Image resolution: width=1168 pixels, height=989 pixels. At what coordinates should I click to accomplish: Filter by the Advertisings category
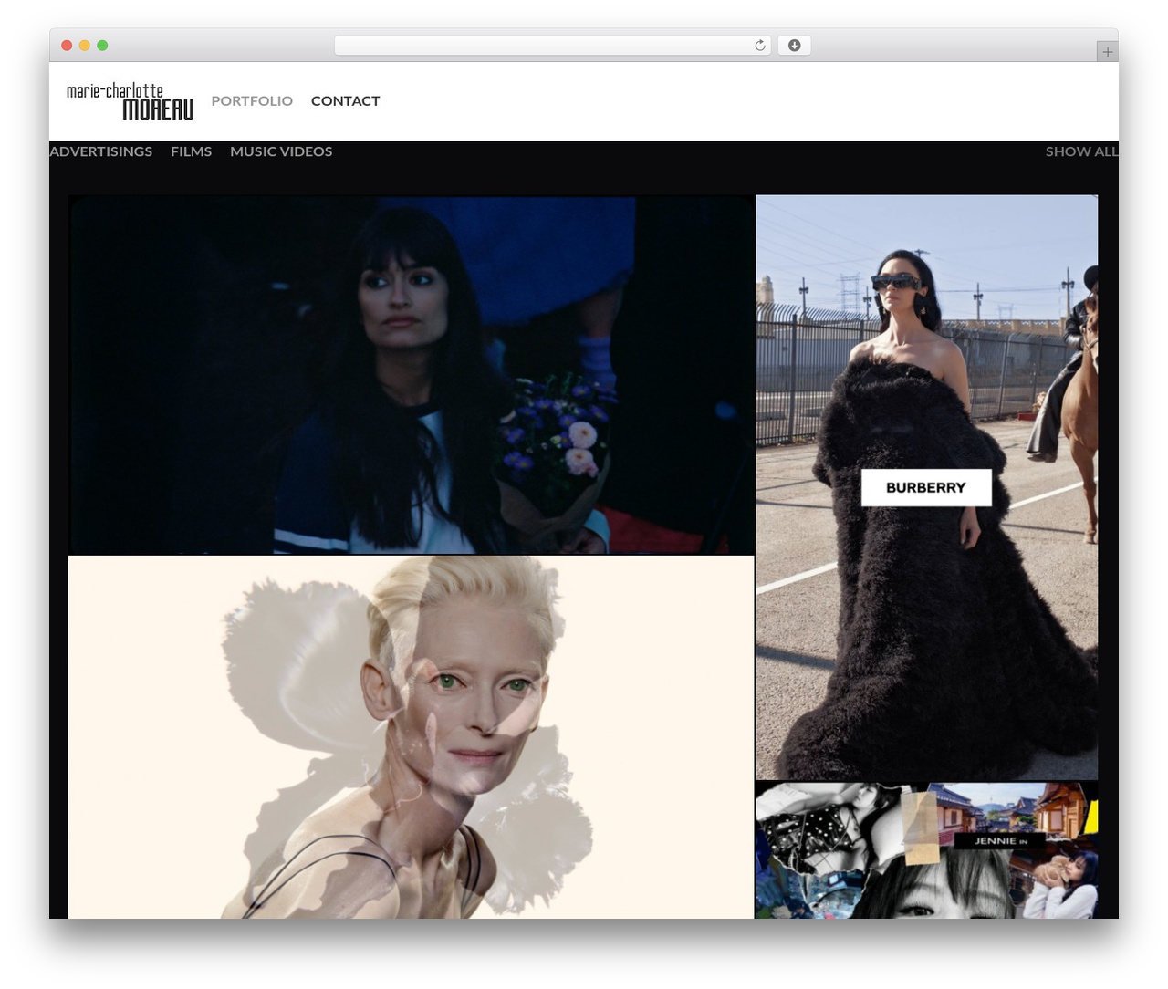(x=100, y=151)
